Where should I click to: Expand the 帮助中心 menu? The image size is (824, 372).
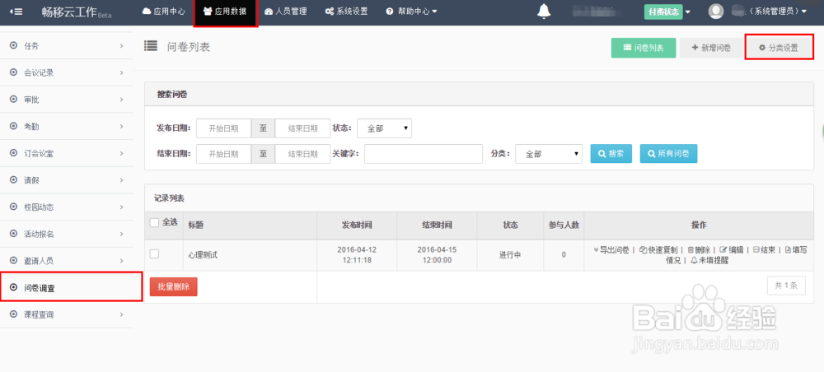[411, 12]
